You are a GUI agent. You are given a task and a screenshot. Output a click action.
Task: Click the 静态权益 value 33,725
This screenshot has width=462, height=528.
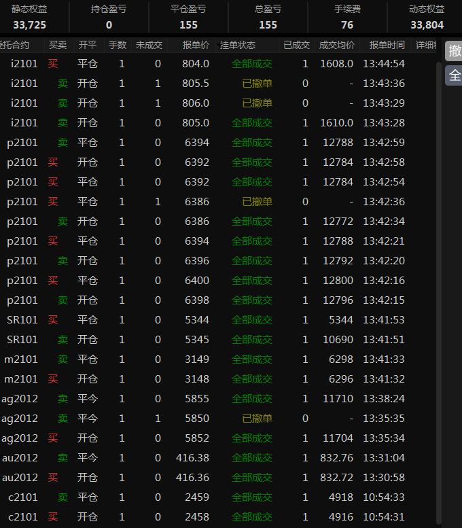point(29,25)
